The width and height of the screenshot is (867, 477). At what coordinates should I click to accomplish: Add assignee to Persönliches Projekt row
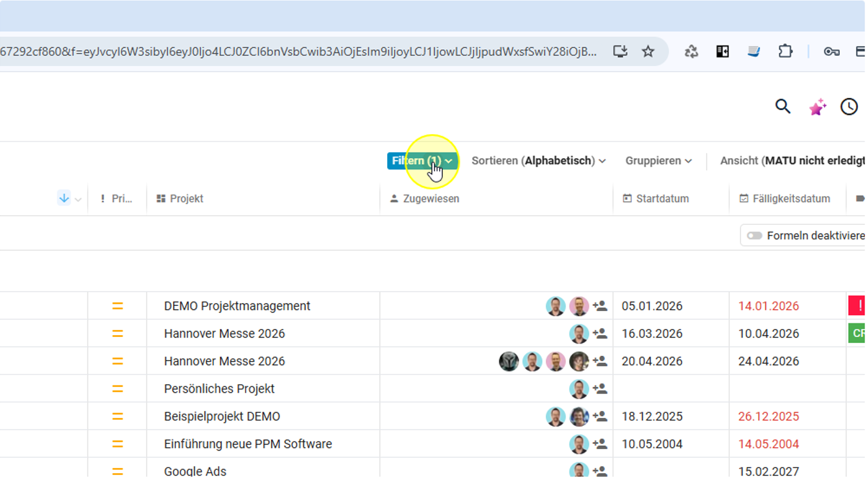(x=600, y=389)
